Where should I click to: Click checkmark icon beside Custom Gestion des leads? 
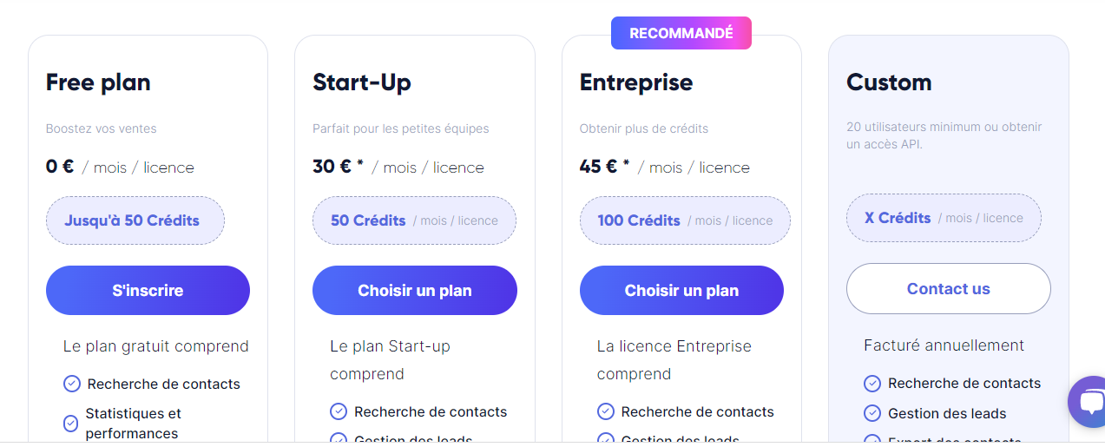click(872, 413)
